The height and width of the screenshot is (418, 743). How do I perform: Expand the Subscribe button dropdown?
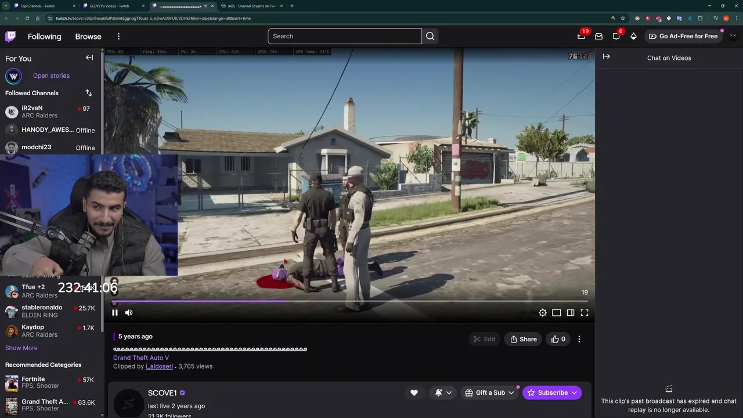pyautogui.click(x=574, y=392)
